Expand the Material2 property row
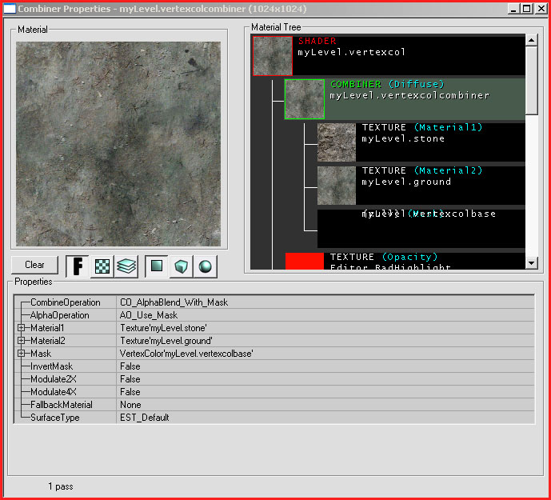The width and height of the screenshot is (551, 500). pos(21,340)
